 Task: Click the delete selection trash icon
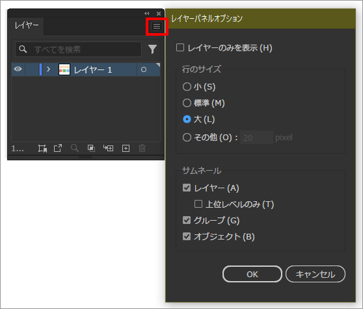pyautogui.click(x=142, y=148)
